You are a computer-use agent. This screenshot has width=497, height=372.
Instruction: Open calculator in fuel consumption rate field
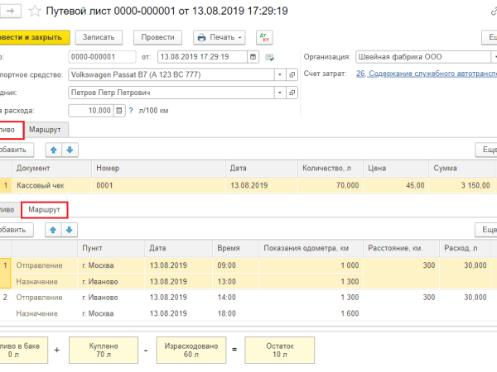(x=117, y=111)
